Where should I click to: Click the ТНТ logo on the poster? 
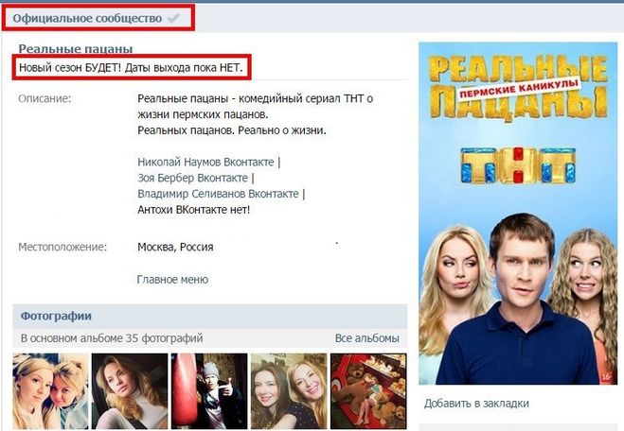coord(518,166)
